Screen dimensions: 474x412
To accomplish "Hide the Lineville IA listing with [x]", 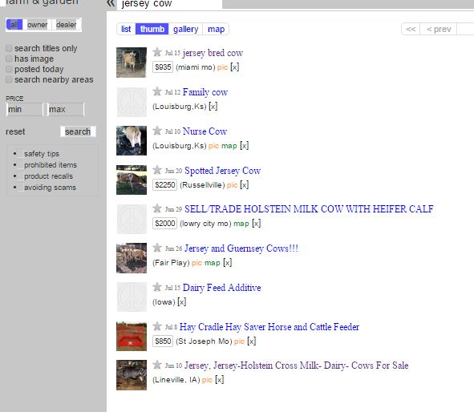I will click(x=220, y=380).
